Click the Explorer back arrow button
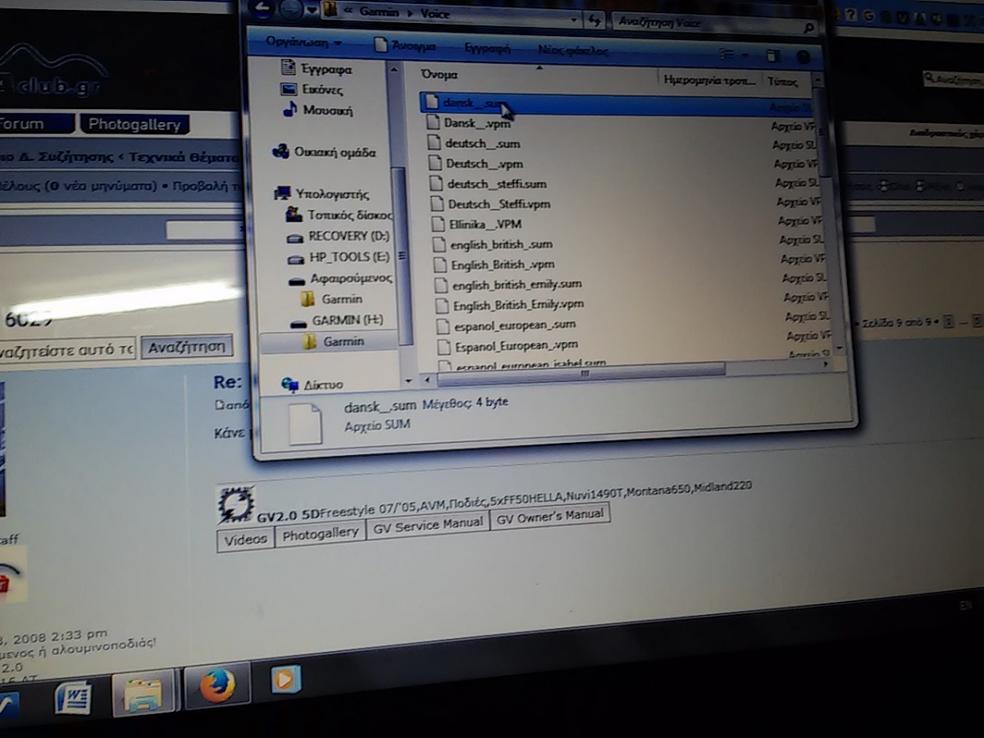 [x=262, y=9]
